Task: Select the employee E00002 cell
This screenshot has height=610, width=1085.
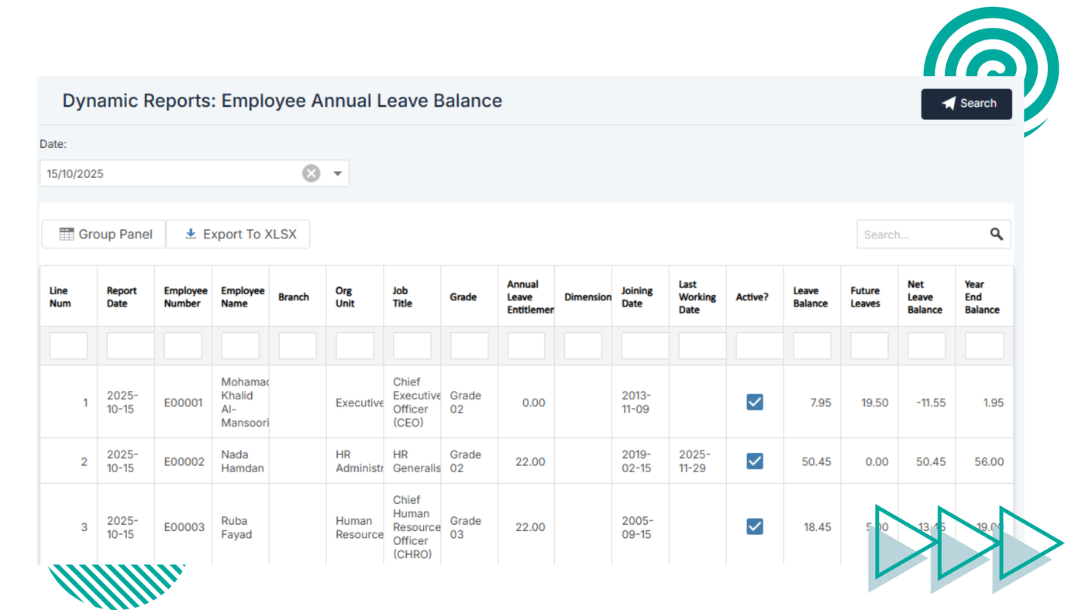Action: point(184,462)
